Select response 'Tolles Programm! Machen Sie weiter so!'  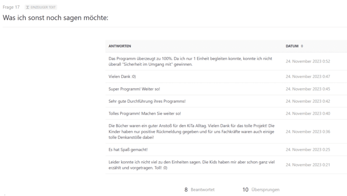[x=145, y=114]
